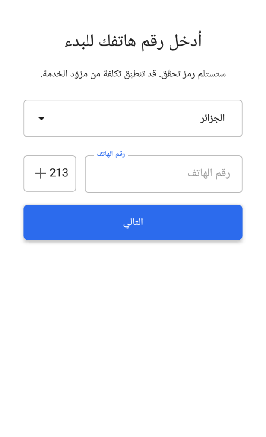The height and width of the screenshot is (437, 266).
Task: Click the dropdown arrow in the country selector
Action: [x=41, y=118]
